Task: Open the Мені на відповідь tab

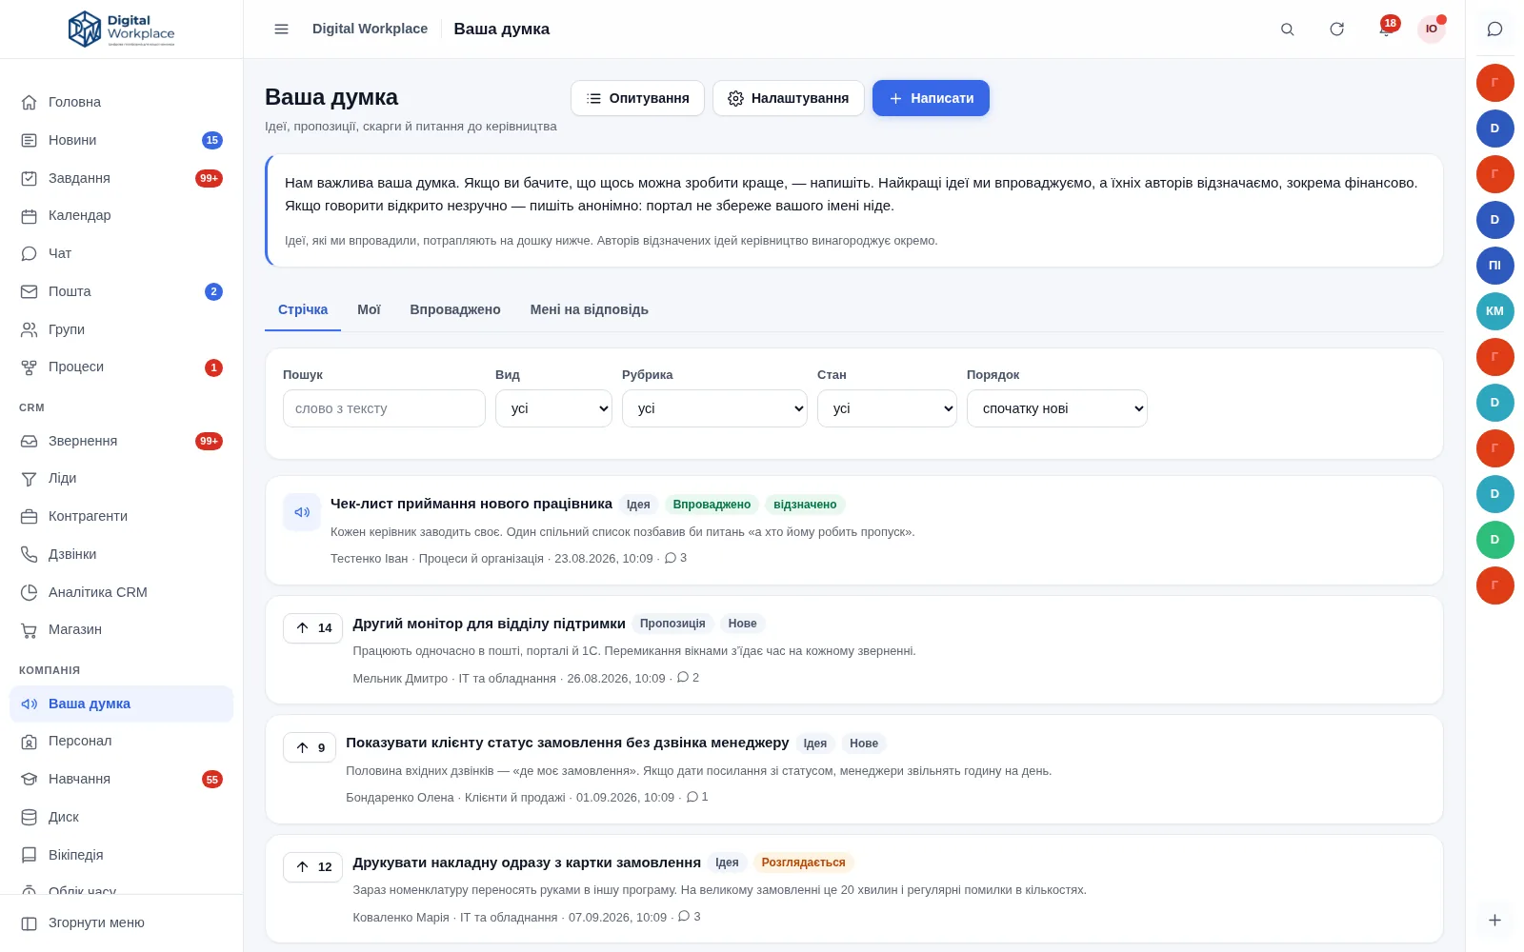Action: (590, 309)
